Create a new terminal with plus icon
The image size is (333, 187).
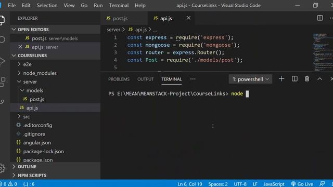coord(281,79)
